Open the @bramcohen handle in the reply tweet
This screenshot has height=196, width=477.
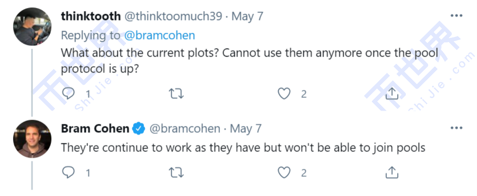(x=185, y=128)
